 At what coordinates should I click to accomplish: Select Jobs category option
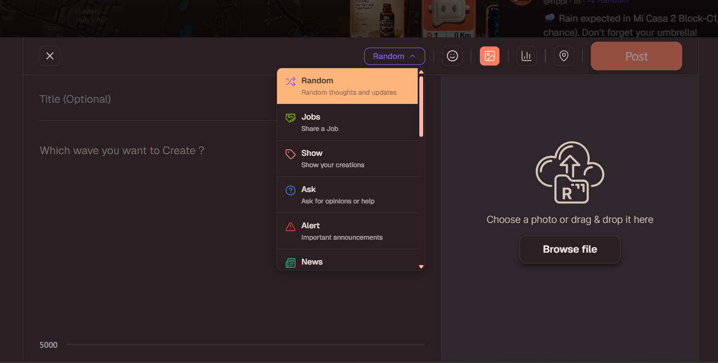click(x=347, y=122)
